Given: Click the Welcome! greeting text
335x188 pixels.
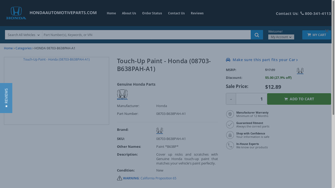Looking at the screenshot, I should (276, 32).
